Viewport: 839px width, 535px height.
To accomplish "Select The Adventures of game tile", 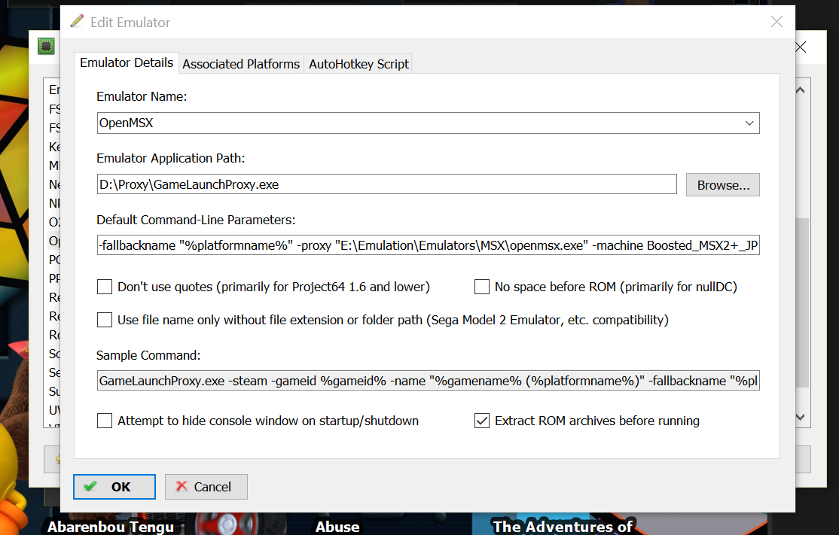I will pos(563,527).
